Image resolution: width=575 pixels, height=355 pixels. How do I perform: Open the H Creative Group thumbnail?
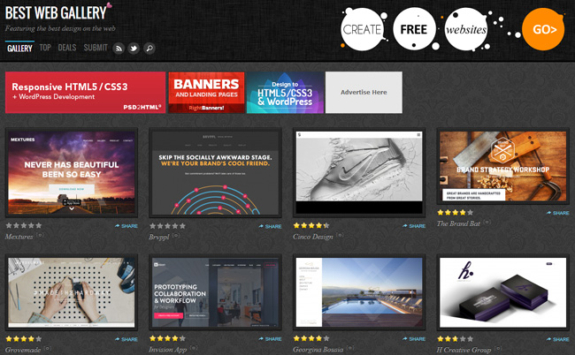pyautogui.click(x=503, y=292)
